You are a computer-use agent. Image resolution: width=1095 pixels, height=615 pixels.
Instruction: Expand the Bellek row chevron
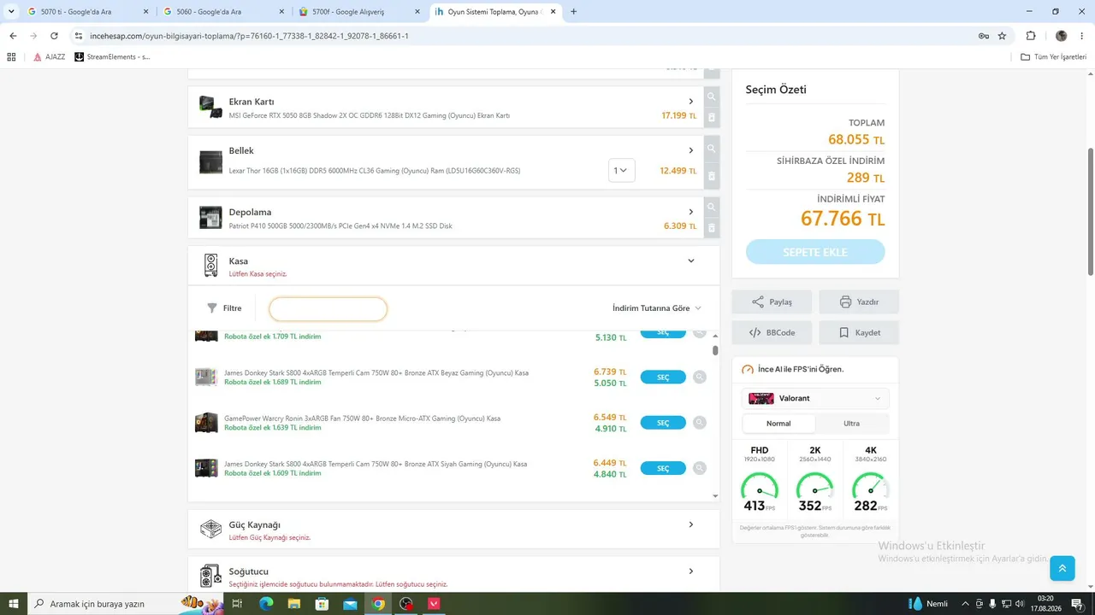point(691,150)
